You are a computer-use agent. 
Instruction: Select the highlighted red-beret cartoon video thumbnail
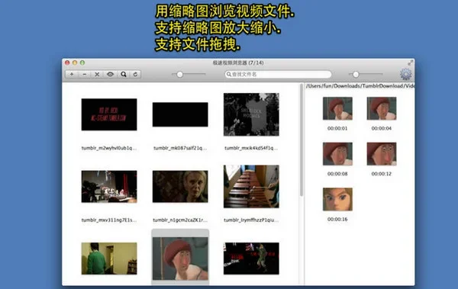point(180,258)
